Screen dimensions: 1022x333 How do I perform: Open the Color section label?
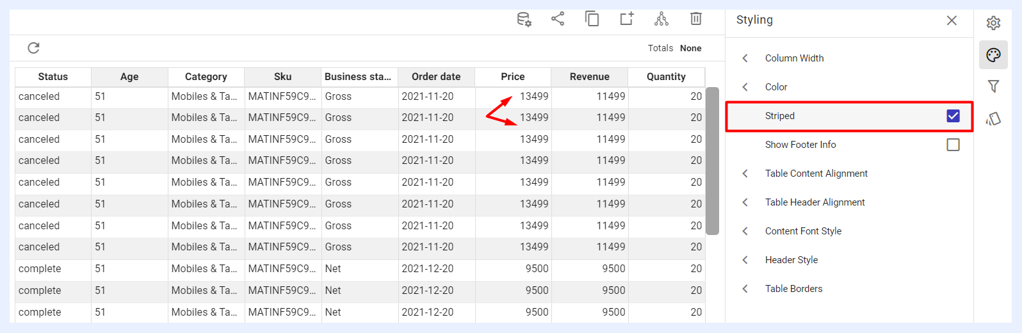(776, 87)
